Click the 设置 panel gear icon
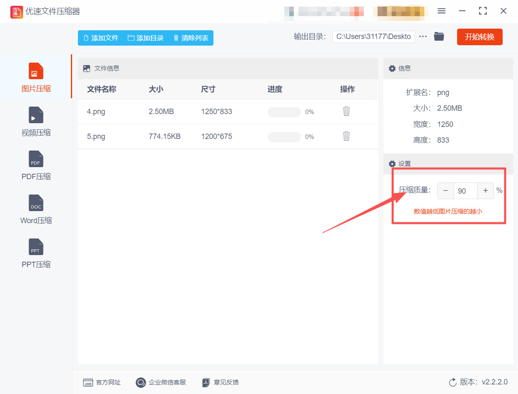518x394 pixels. [392, 164]
